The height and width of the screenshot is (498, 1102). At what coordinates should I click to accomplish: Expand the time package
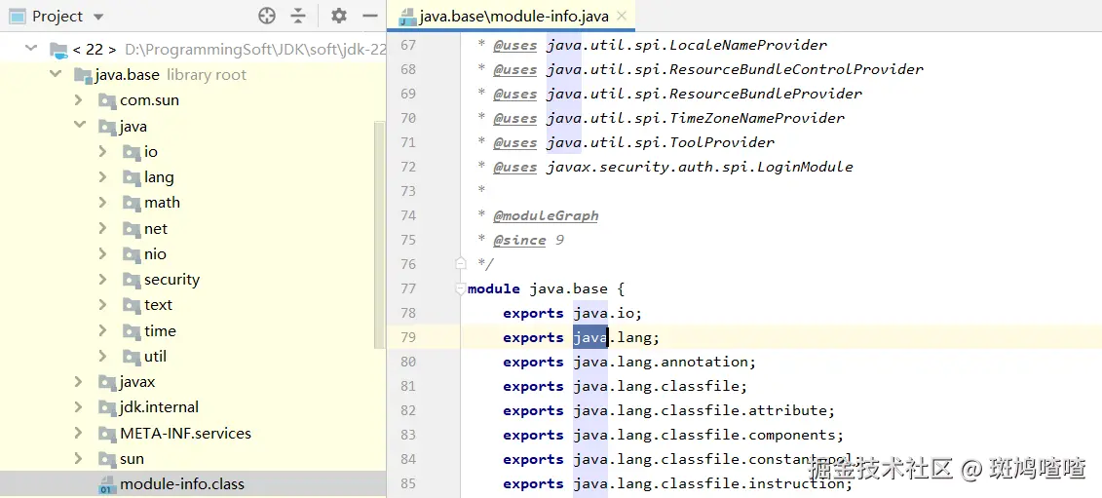click(x=102, y=330)
